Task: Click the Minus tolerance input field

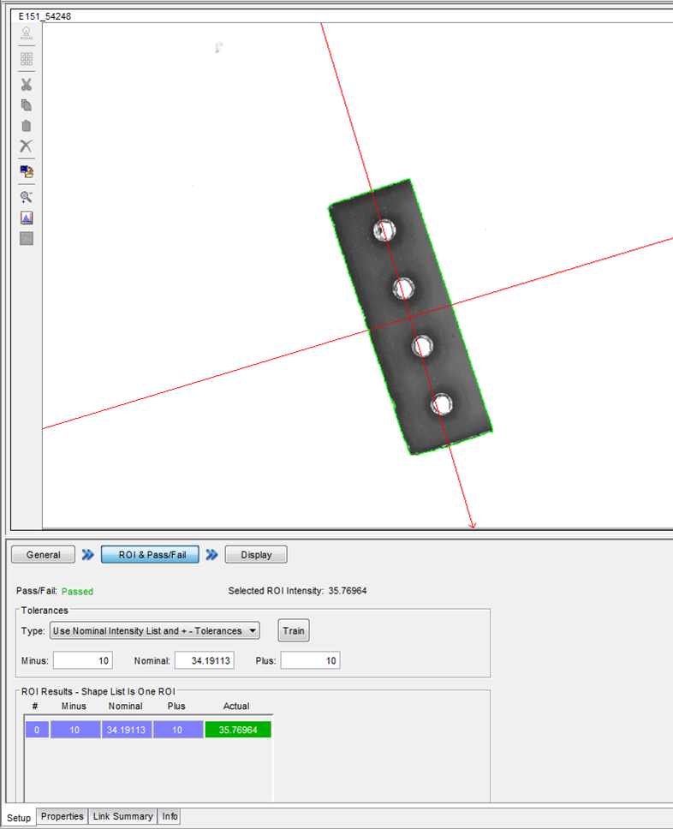Action: coord(83,660)
